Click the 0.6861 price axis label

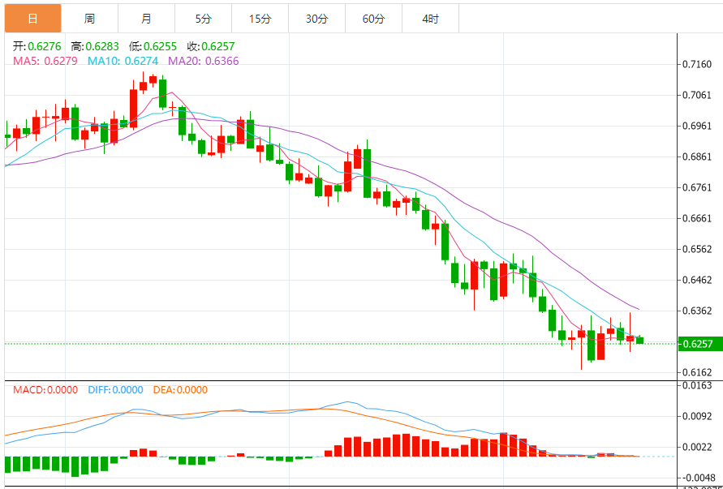coord(697,157)
